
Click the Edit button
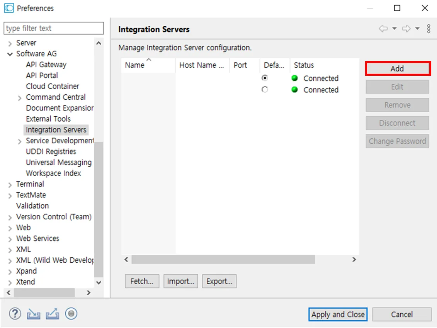tap(398, 87)
